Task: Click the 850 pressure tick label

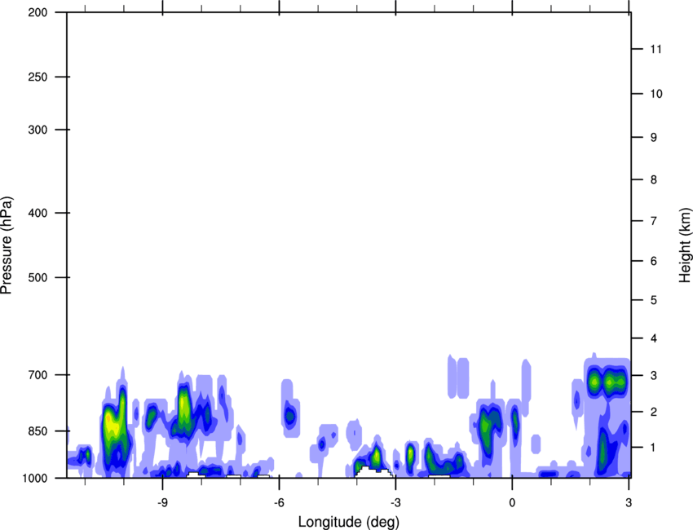Action: [38, 431]
